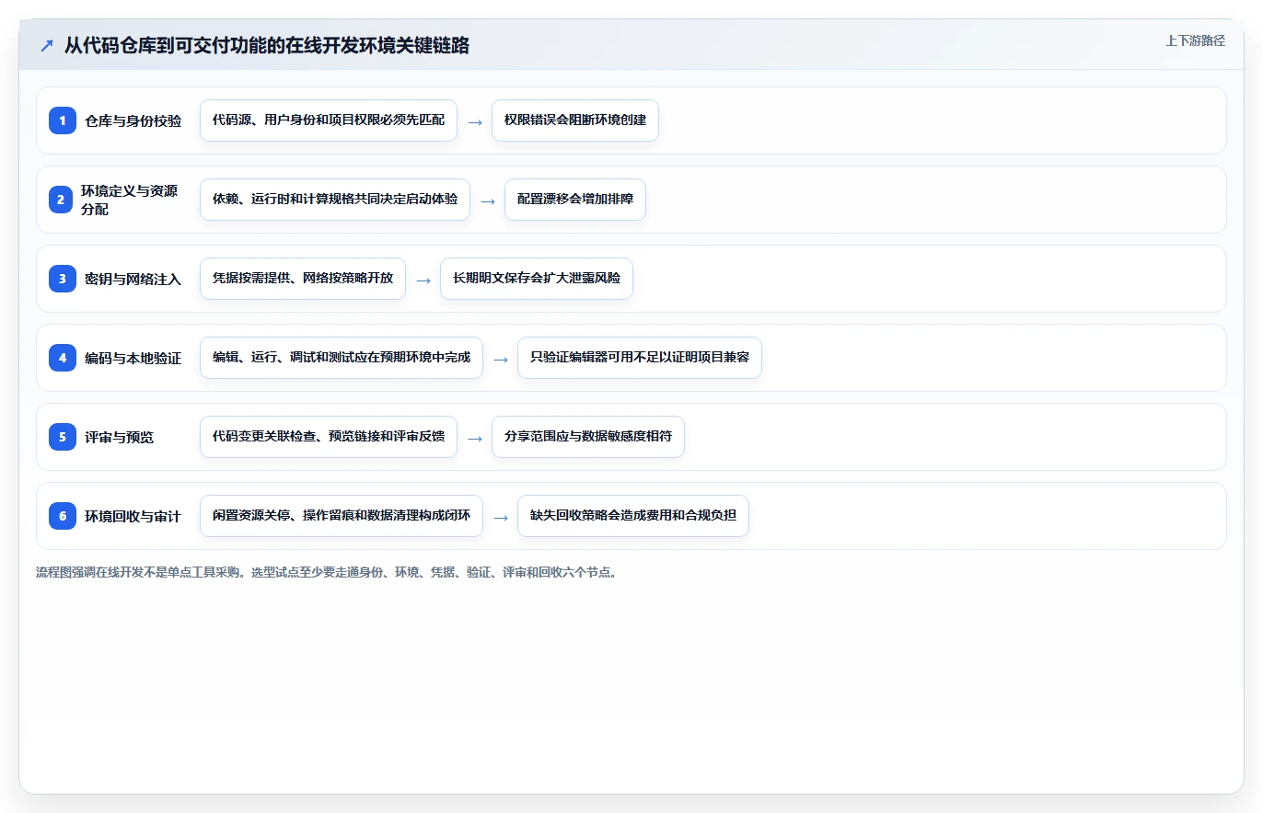Image resolution: width=1263 pixels, height=813 pixels.
Task: Click the 上下游路径 label in the header
Action: (1195, 40)
